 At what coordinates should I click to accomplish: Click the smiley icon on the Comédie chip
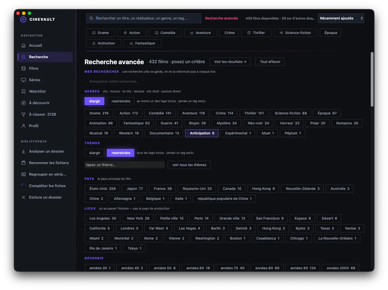click(157, 33)
